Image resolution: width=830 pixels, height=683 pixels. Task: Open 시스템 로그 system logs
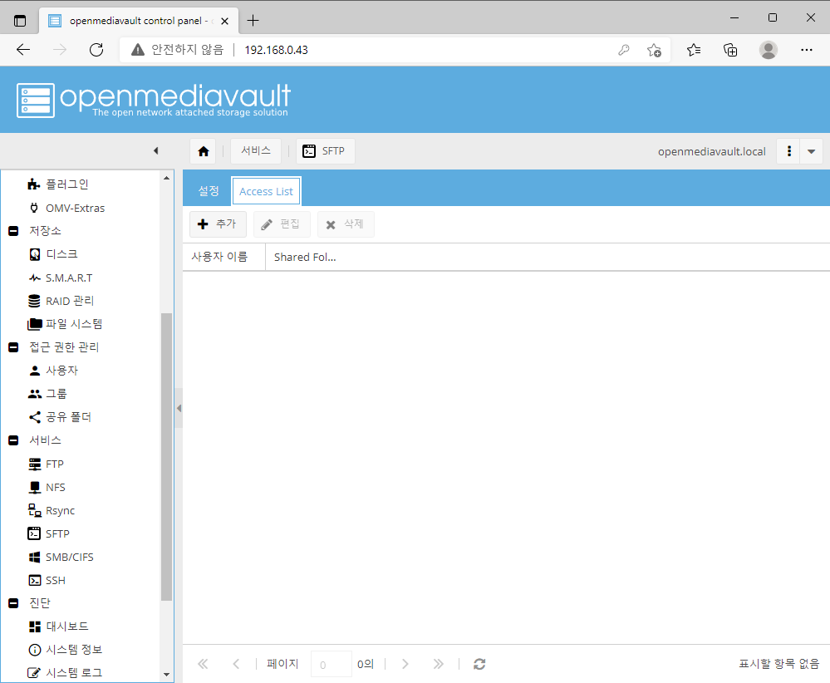[x=65, y=673]
